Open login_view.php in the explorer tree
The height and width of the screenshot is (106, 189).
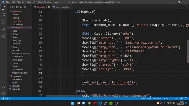(x=21, y=73)
